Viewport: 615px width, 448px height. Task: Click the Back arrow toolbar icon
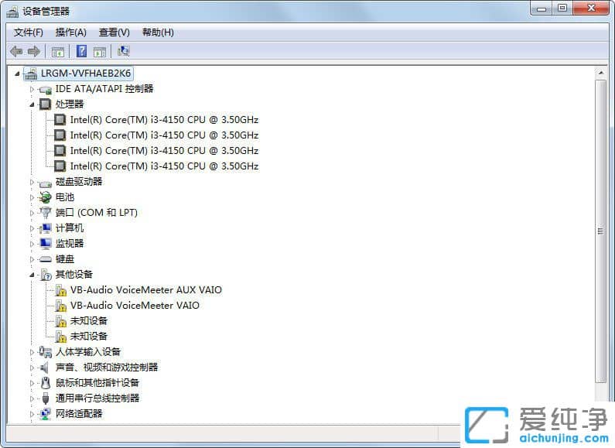(x=16, y=51)
